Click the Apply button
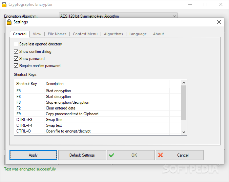Screen dimensions: 229x182 pos(33,155)
